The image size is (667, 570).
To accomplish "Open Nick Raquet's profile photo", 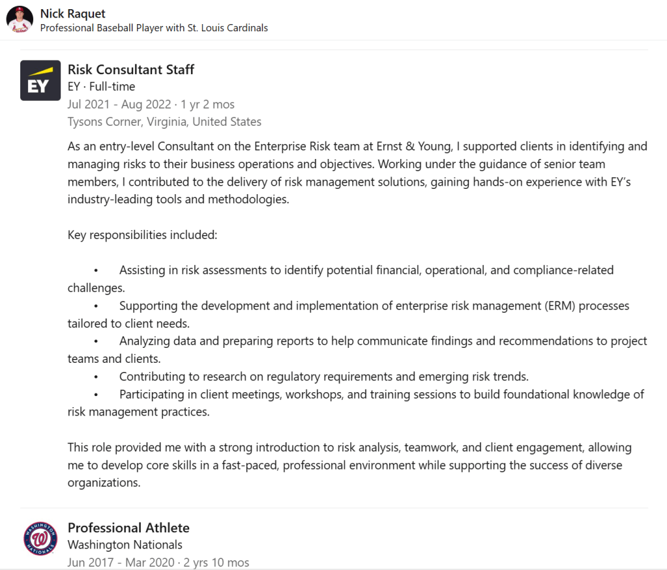I will [x=20, y=20].
